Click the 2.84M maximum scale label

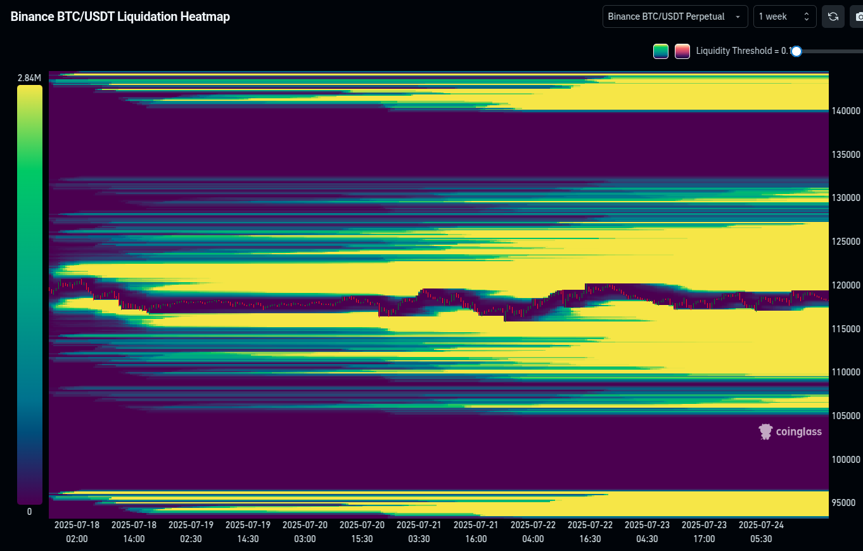coord(29,78)
